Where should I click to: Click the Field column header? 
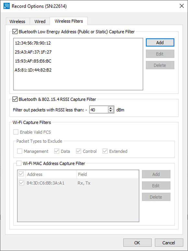(x=108, y=174)
